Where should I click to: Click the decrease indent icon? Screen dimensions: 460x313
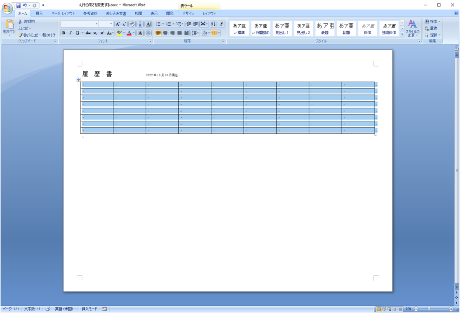189,24
